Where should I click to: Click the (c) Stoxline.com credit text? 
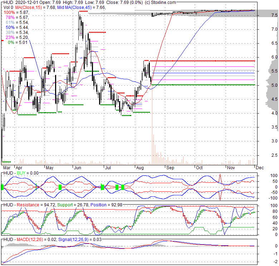(x=160, y=2)
